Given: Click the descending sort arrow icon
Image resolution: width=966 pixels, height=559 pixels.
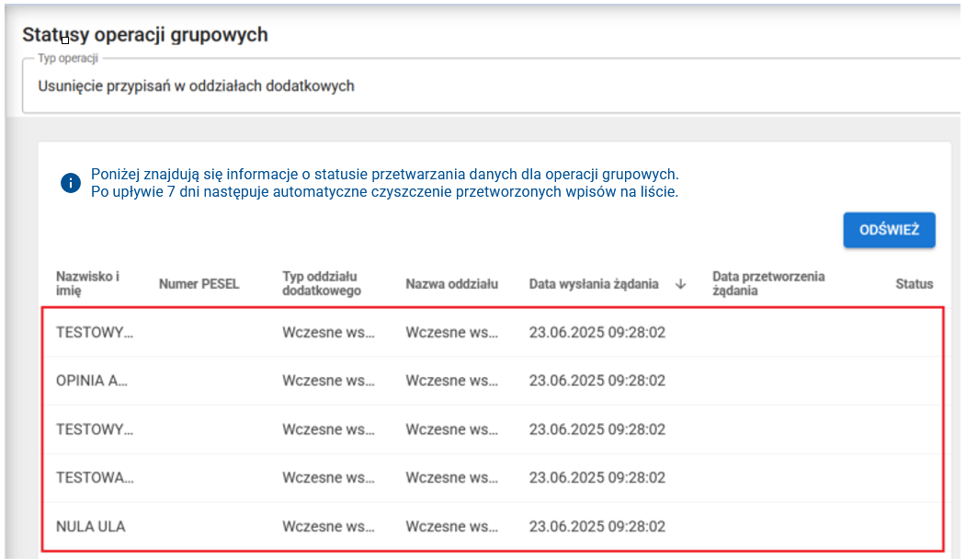Looking at the screenshot, I should point(680,284).
